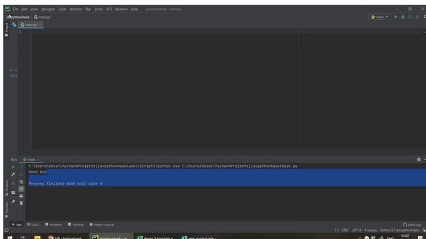Image resolution: width=426 pixels, height=239 pixels.
Task: Open the Project tool window sidebar button
Action: [x=7, y=29]
